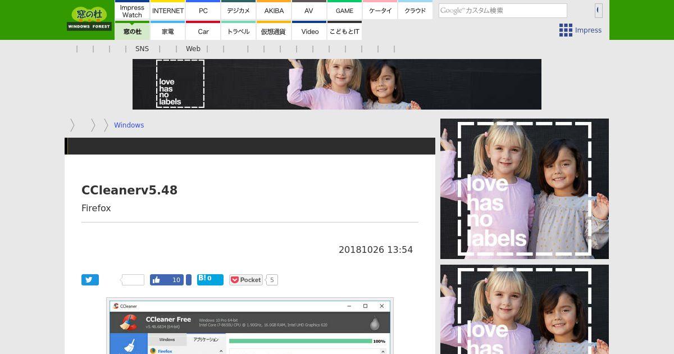
Task: Open the SNS category link
Action: pos(142,49)
